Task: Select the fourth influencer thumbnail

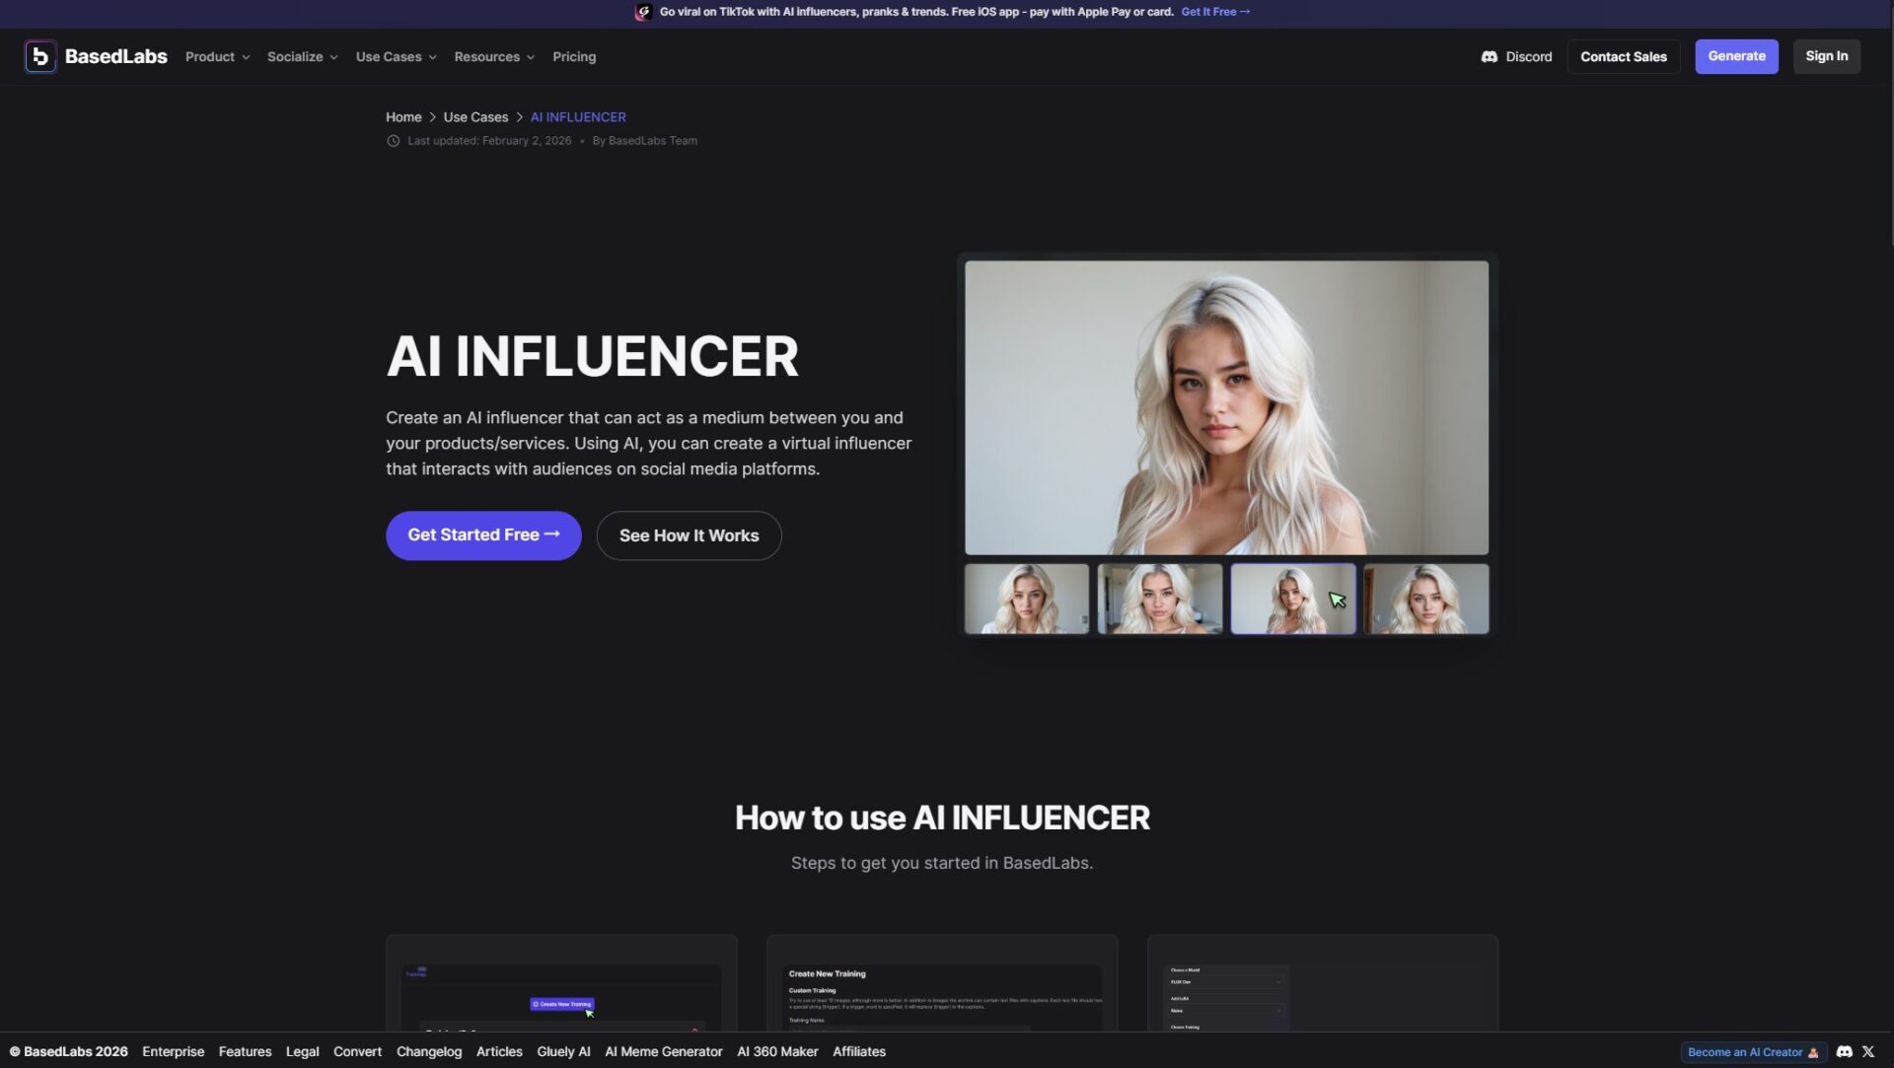Action: (1425, 599)
